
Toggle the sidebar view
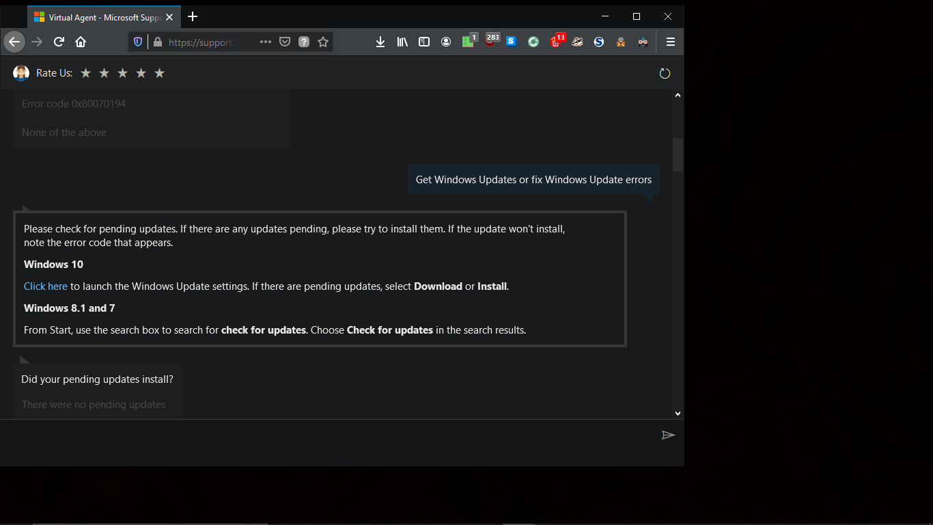[424, 42]
